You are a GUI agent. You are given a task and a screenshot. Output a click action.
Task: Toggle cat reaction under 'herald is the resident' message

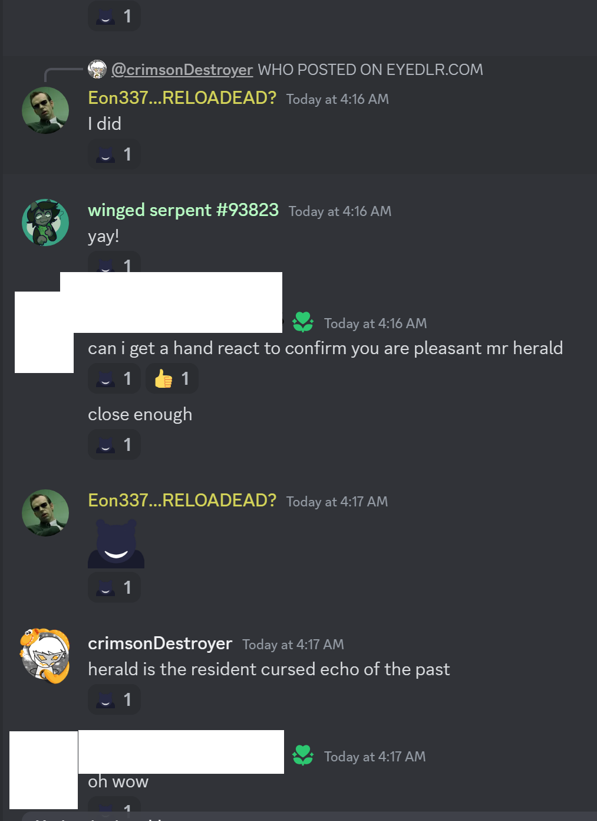coord(114,699)
